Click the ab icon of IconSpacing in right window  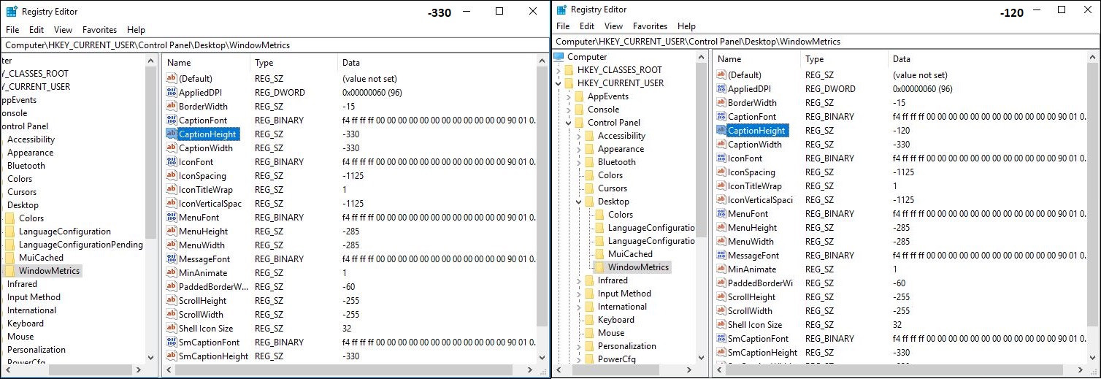(721, 172)
